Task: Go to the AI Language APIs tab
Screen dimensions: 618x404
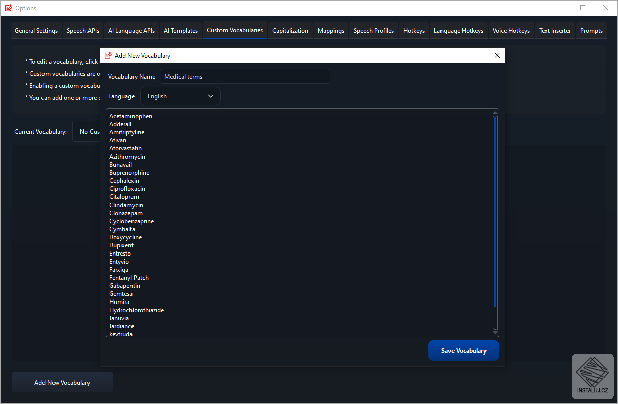Action: tap(131, 31)
